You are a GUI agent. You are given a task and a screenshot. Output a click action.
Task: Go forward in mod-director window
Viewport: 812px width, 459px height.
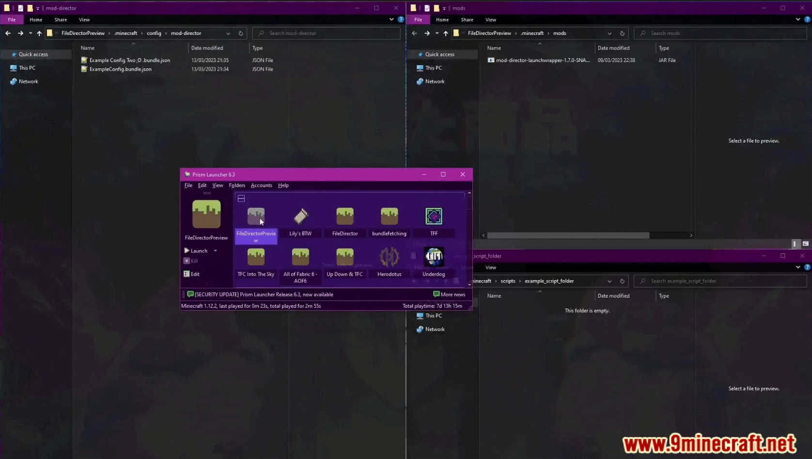pos(20,33)
